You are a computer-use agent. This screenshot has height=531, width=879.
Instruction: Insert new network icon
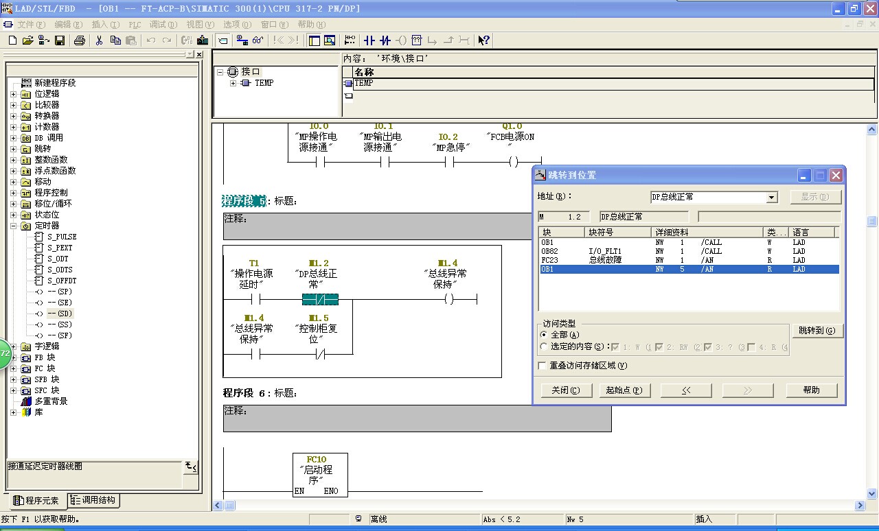350,40
